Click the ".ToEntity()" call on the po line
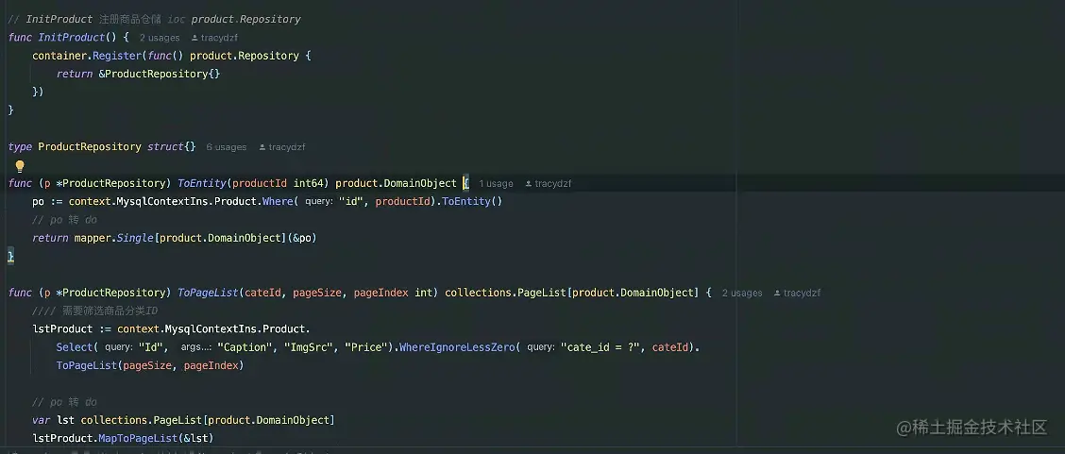The image size is (1065, 454). 468,202
